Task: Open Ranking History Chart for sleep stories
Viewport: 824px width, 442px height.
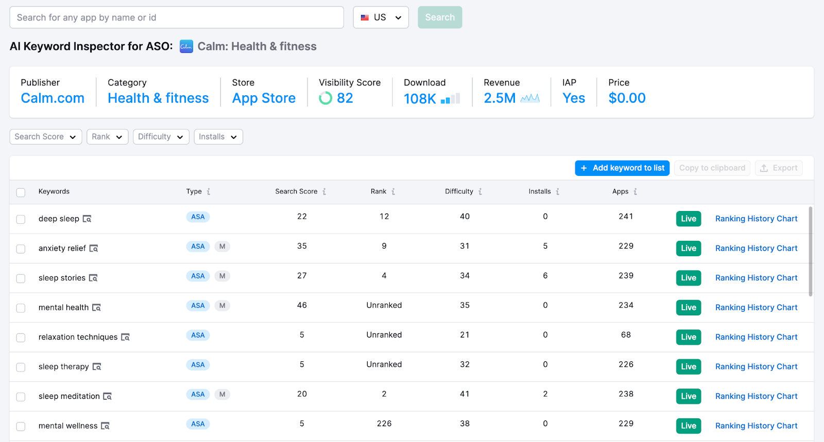Action: 756,278
